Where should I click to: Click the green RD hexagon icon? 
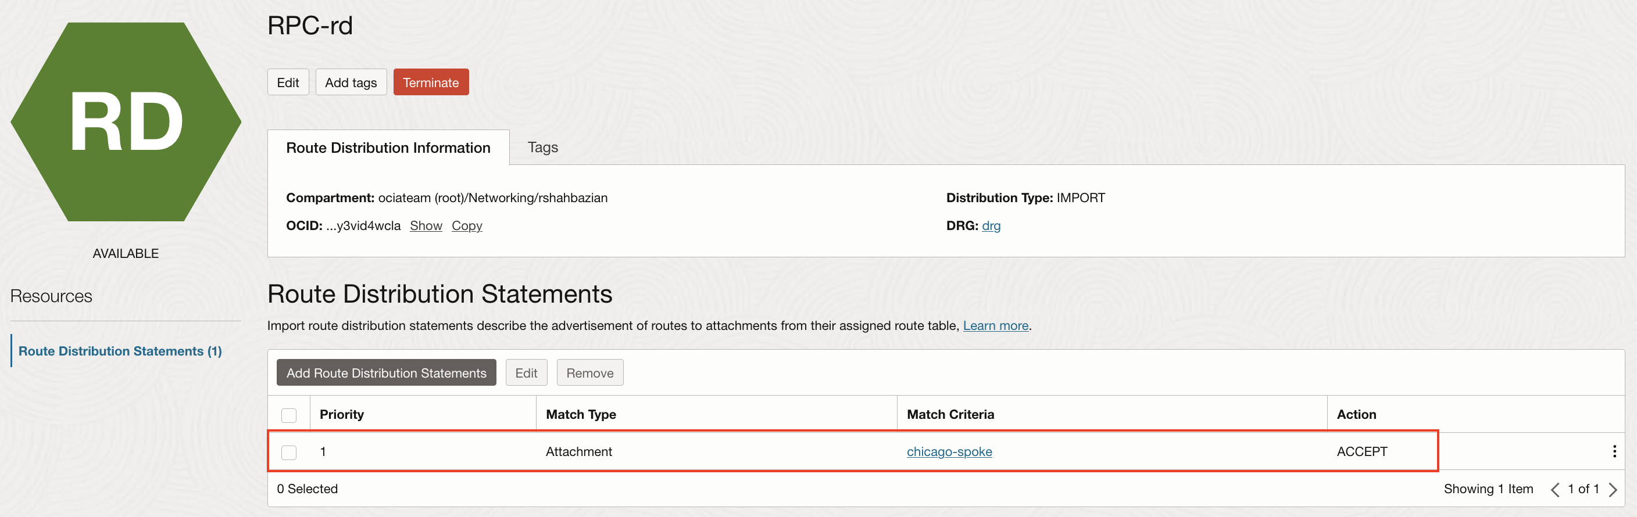pos(126,121)
